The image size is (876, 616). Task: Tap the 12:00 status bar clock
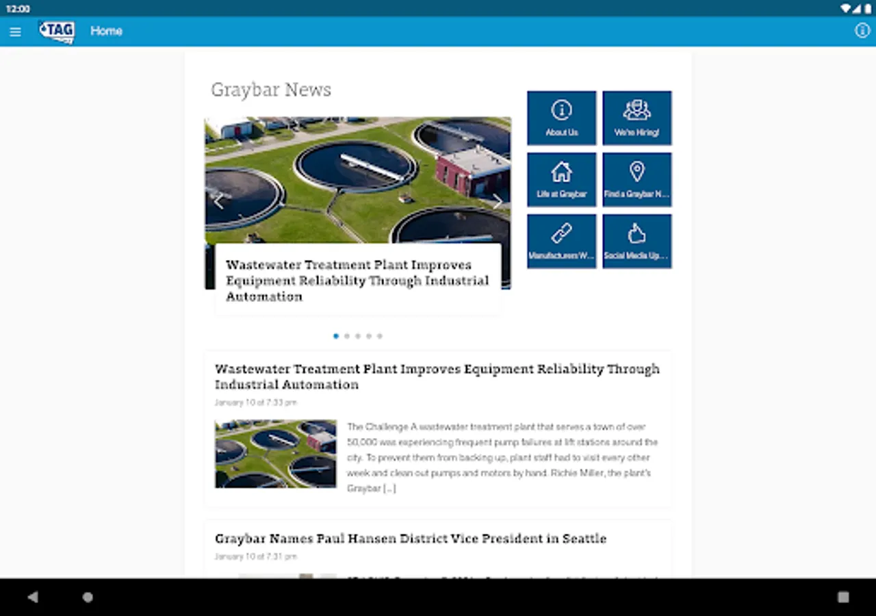coord(18,9)
